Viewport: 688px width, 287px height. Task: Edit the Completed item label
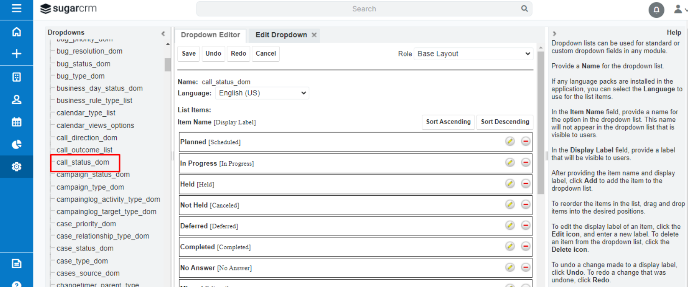tap(510, 246)
